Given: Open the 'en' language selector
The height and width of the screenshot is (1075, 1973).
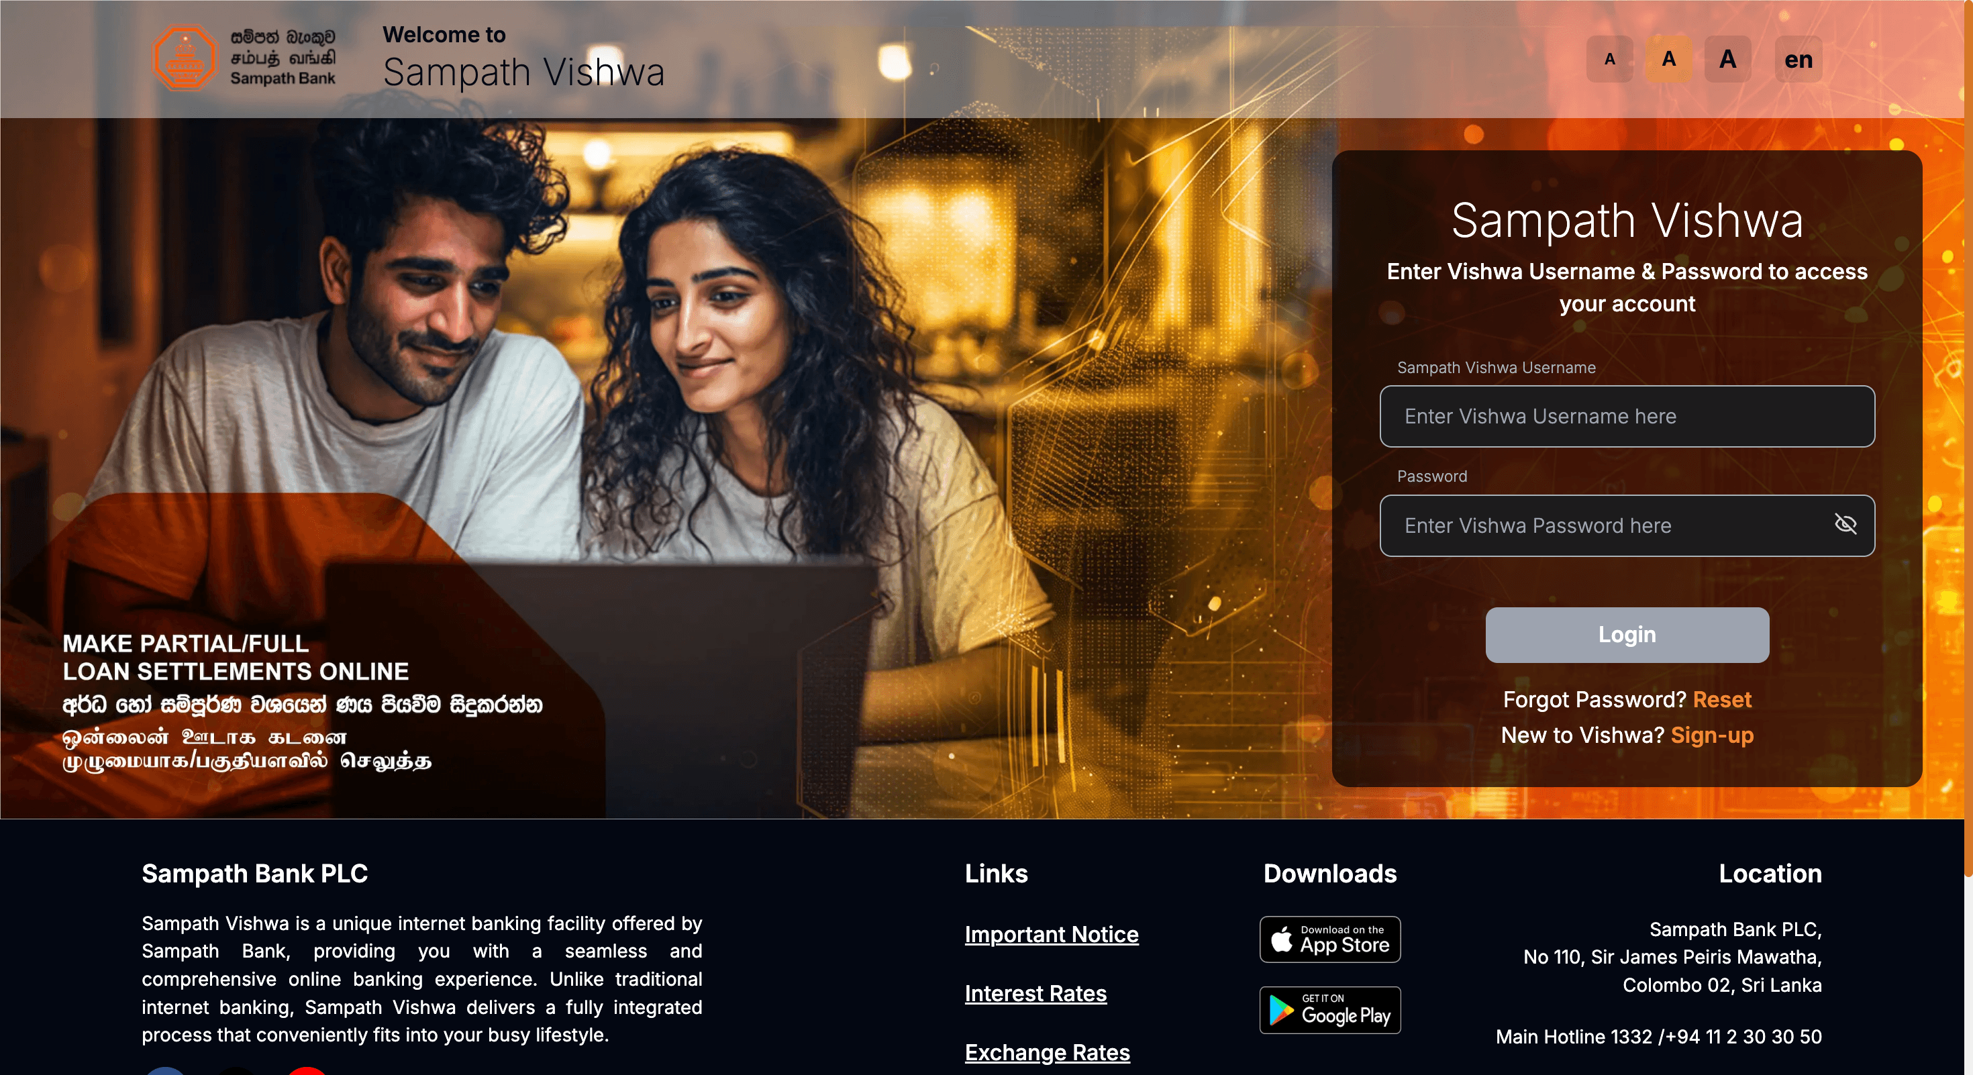Looking at the screenshot, I should [1798, 59].
